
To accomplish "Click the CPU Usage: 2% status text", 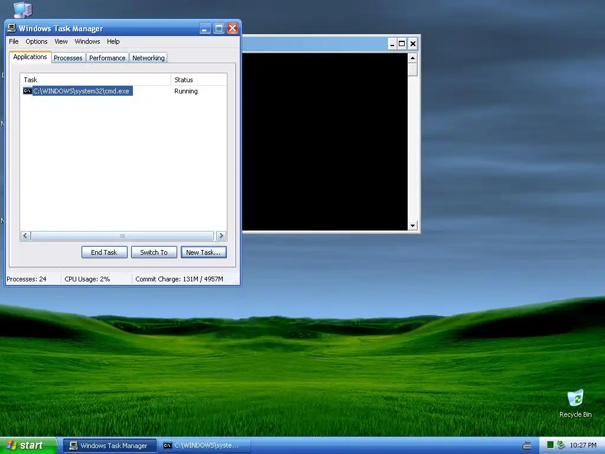I will pos(87,279).
